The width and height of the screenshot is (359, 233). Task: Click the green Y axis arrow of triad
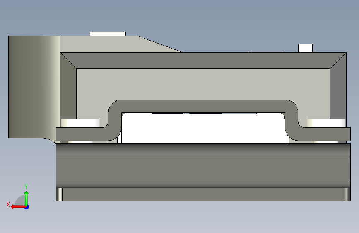pyautogui.click(x=27, y=199)
